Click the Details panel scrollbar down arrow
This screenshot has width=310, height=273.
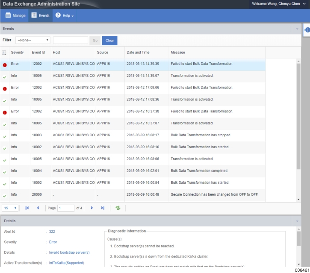click(x=298, y=264)
